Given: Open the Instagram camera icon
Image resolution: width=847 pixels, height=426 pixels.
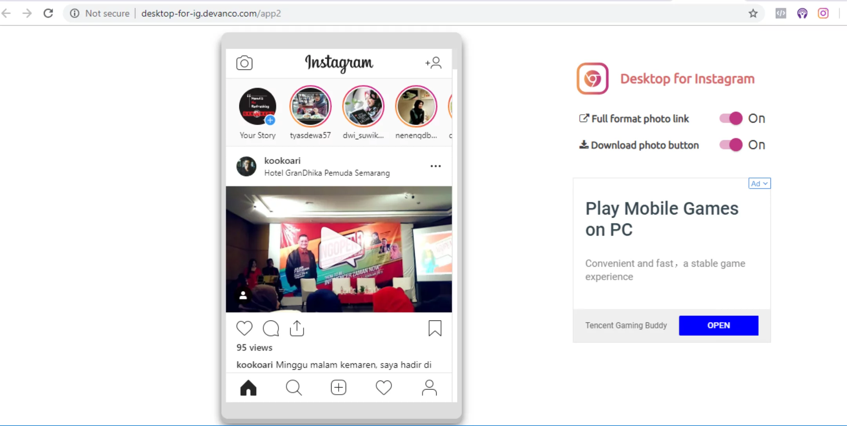Looking at the screenshot, I should coord(244,63).
